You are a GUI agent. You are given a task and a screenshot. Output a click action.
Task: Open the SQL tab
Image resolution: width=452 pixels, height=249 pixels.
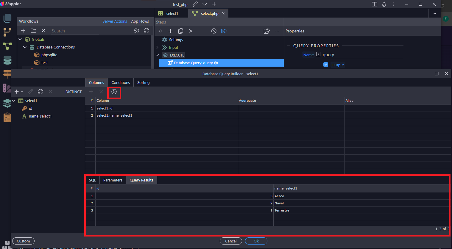click(92, 180)
